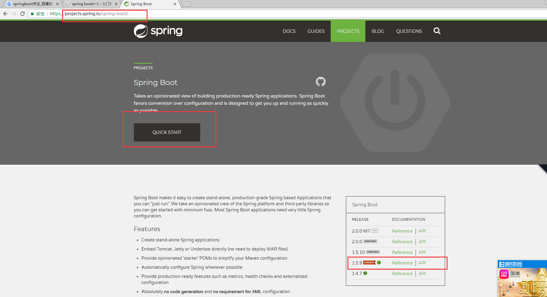Open API docs for 1.4.7
Screen dimensions: 547x297
pos(422,274)
